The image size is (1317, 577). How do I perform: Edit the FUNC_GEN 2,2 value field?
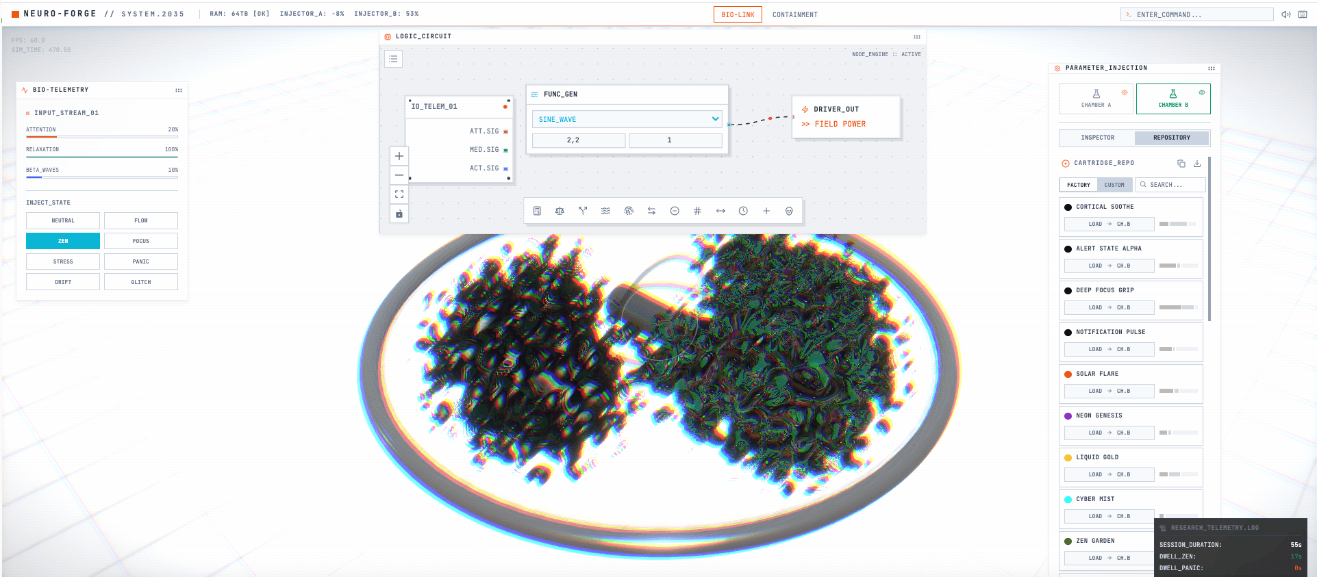point(579,140)
